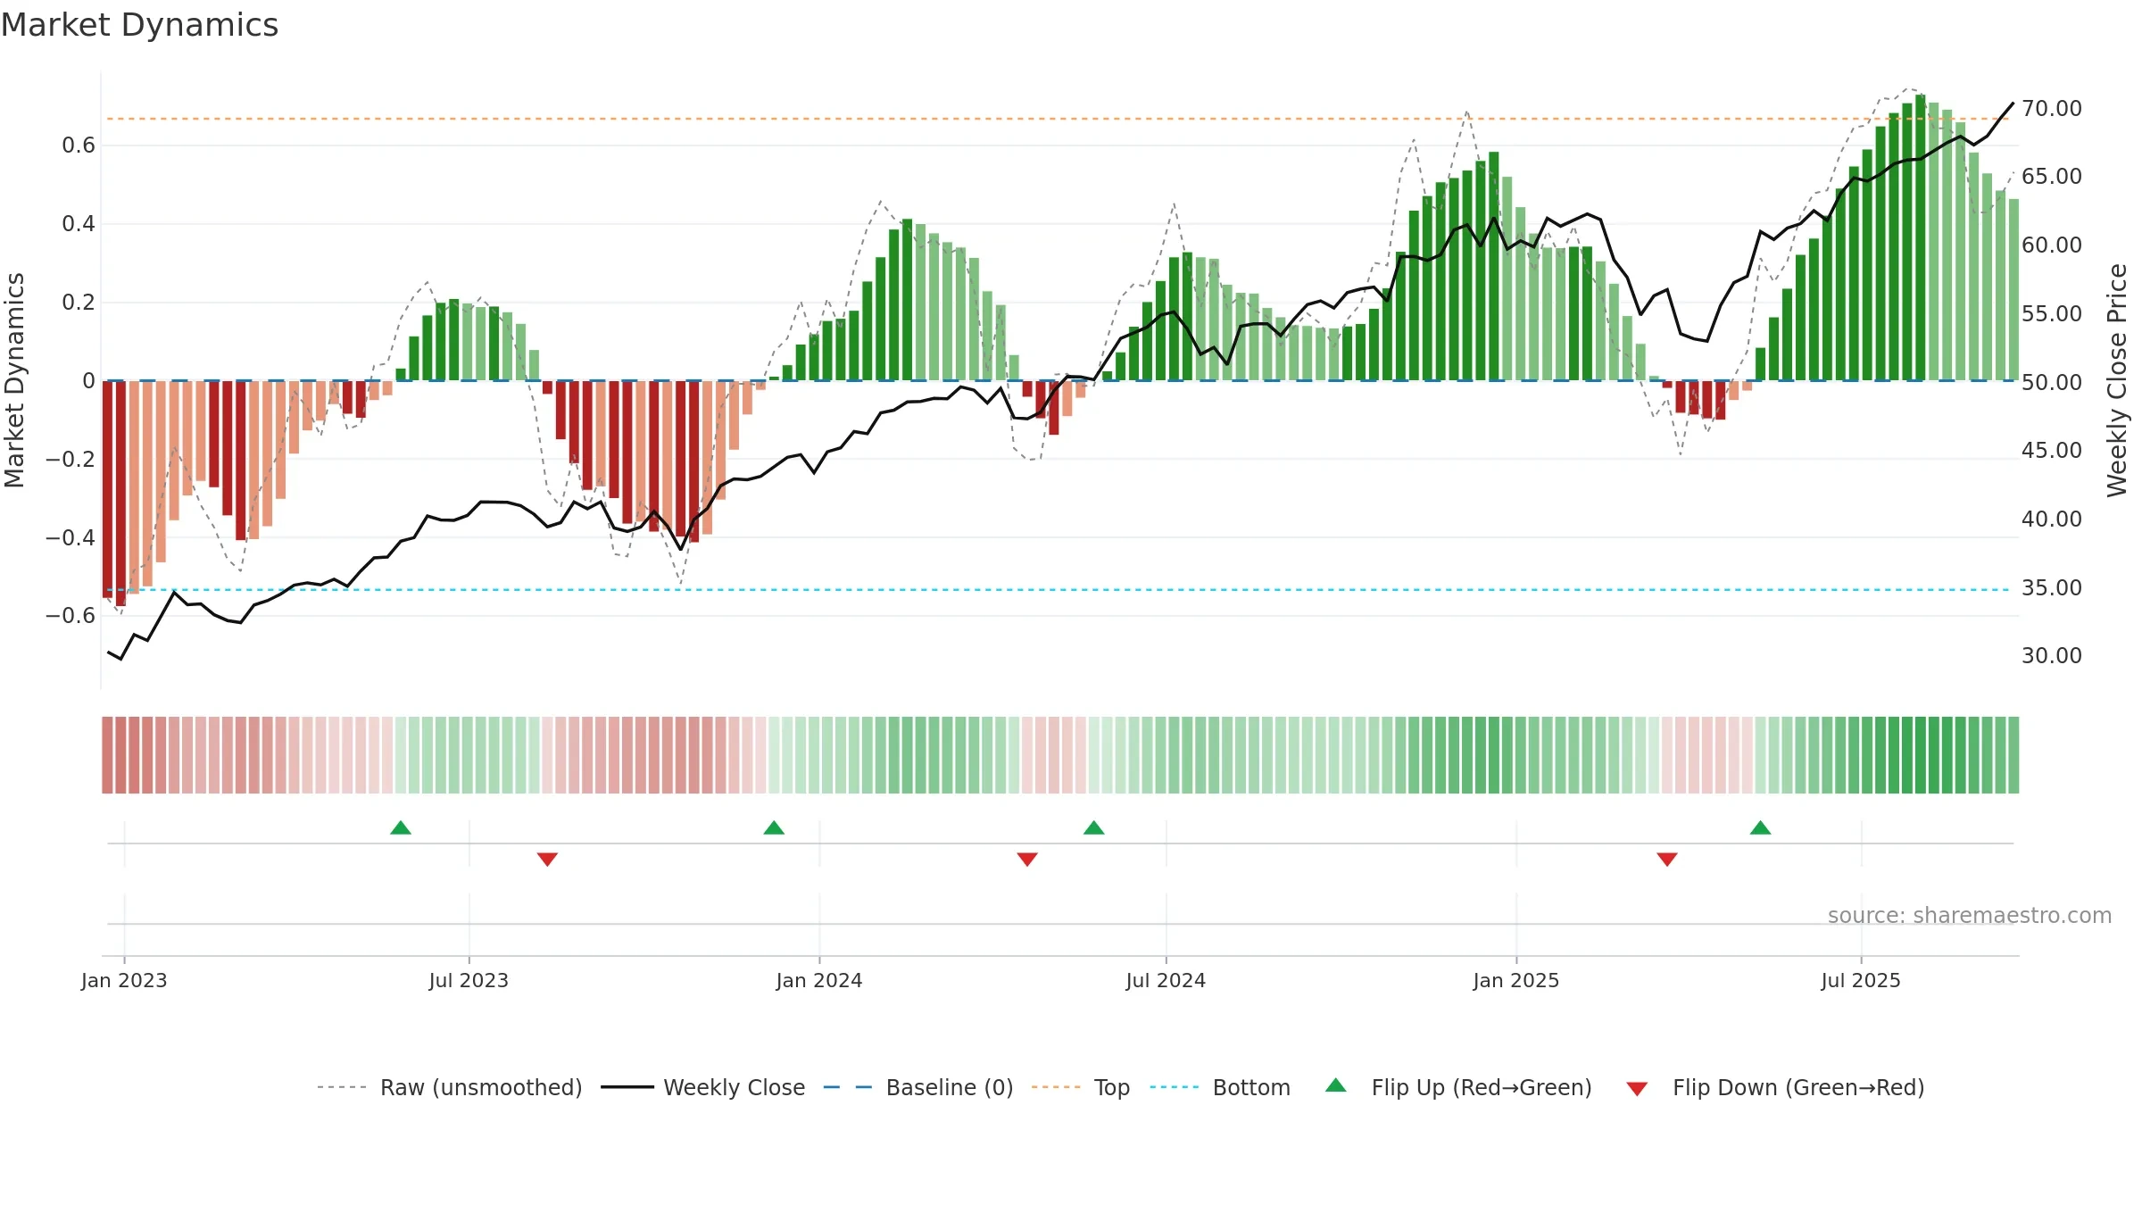Screen dimensions: 2142x1205
Task: Toggle Raw (unsmoothed) legend entry
Action: point(449,1087)
